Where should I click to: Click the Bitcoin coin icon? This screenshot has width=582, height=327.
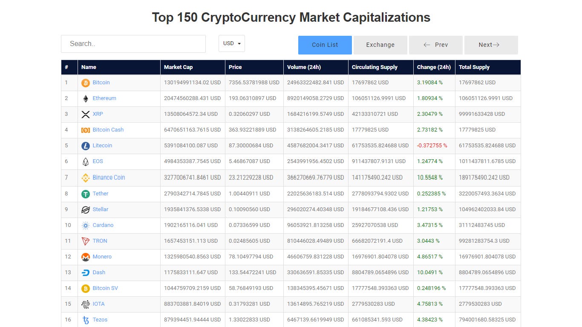click(86, 83)
